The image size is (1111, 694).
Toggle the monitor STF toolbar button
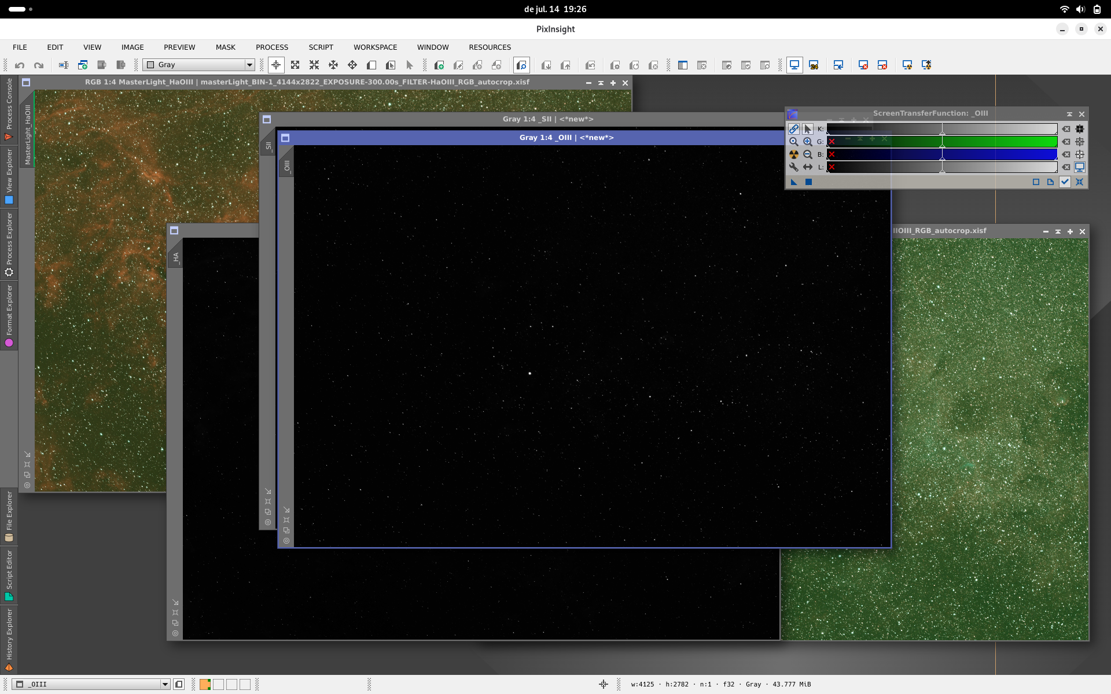click(794, 65)
